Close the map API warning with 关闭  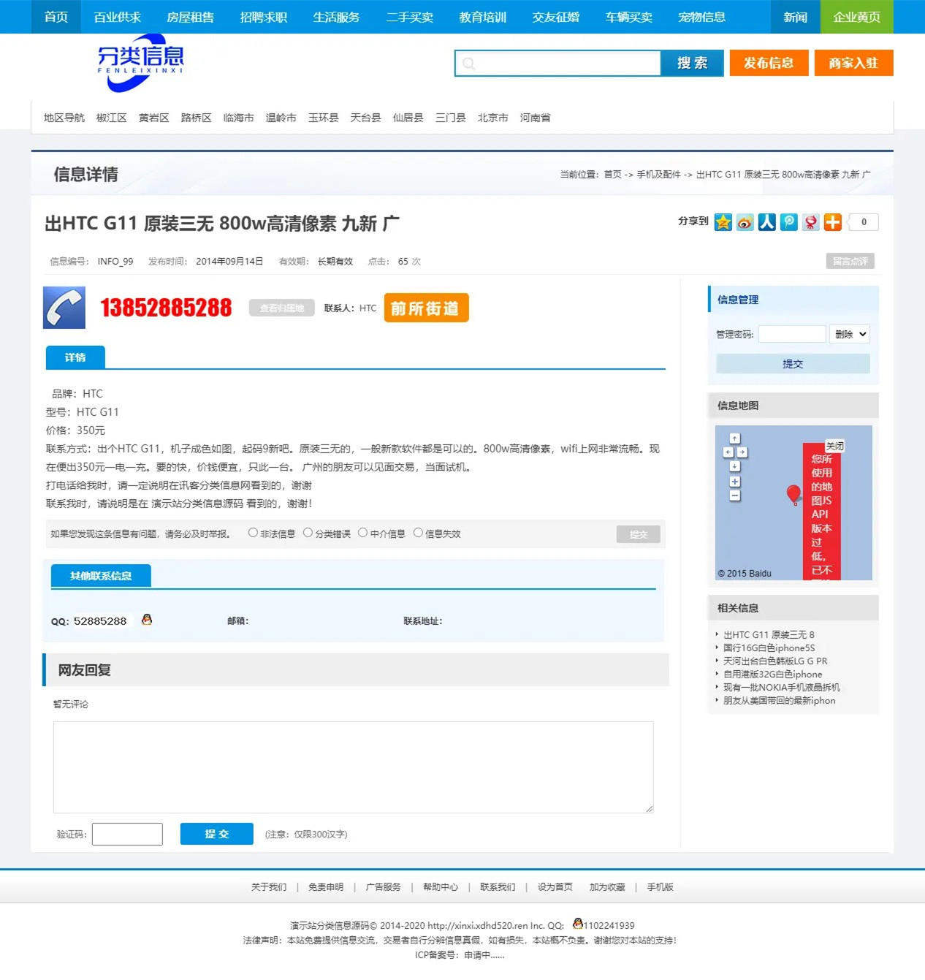pyautogui.click(x=834, y=446)
